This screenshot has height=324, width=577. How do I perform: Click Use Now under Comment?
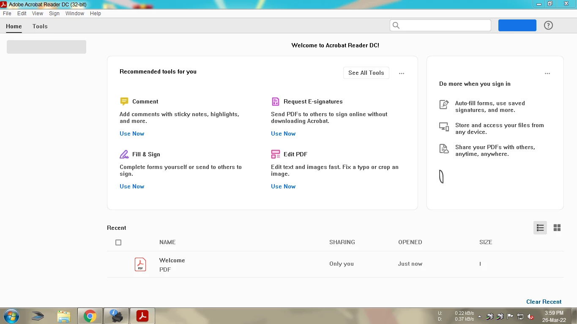132,133
